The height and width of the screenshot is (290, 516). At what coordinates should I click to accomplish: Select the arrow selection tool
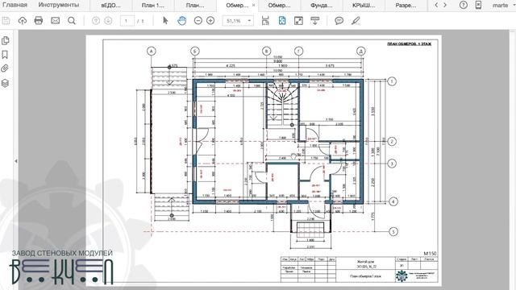[x=165, y=21]
